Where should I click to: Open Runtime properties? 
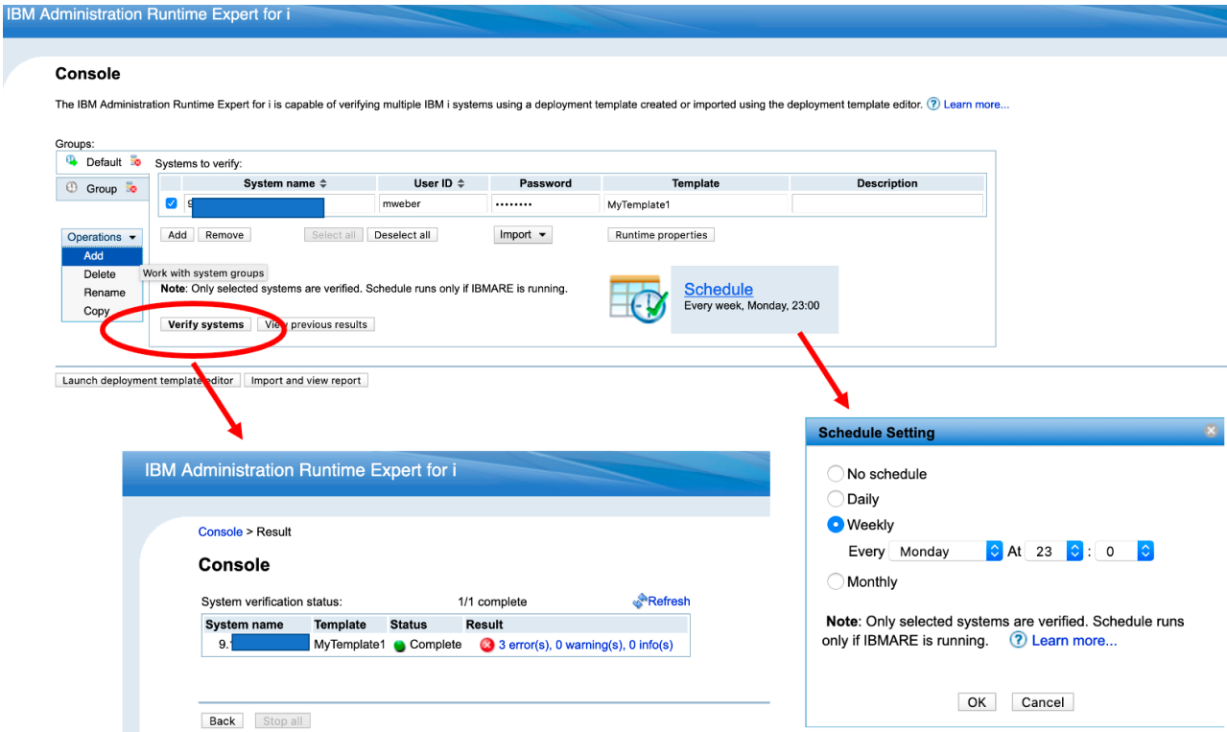click(x=661, y=234)
